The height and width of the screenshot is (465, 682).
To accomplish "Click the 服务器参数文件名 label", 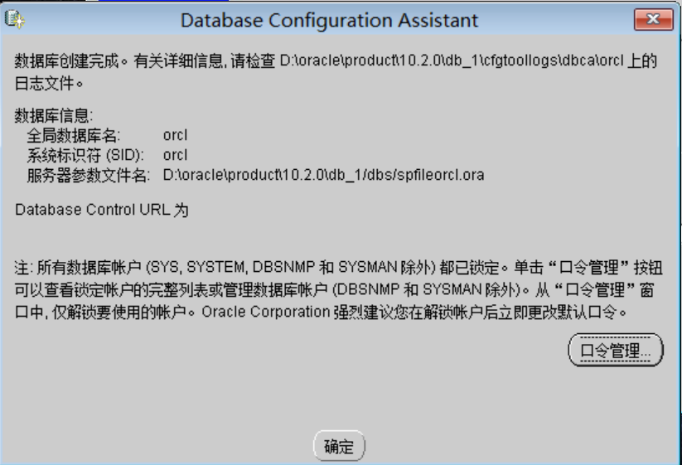I will [89, 175].
